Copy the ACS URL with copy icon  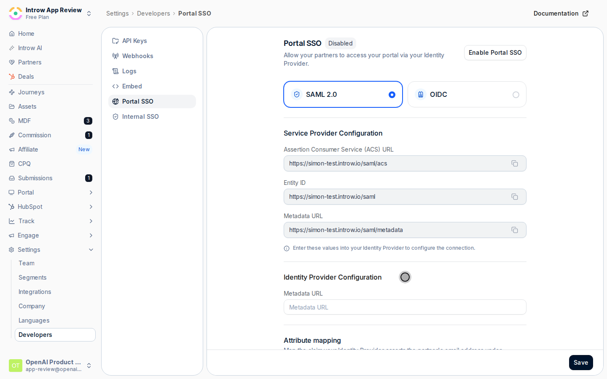coord(515,163)
